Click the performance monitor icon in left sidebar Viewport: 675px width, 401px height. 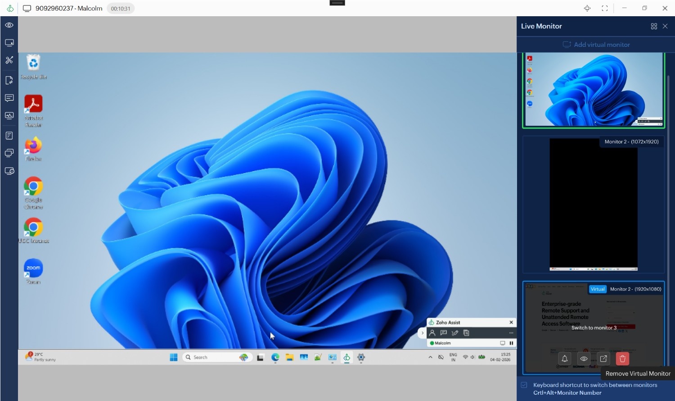click(9, 116)
